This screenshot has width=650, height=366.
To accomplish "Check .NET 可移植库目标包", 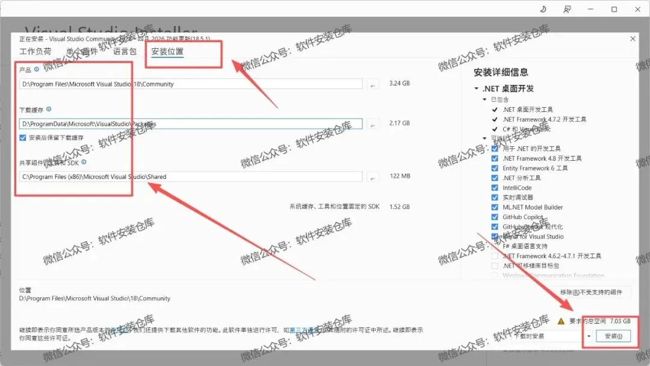I will [495, 265].
